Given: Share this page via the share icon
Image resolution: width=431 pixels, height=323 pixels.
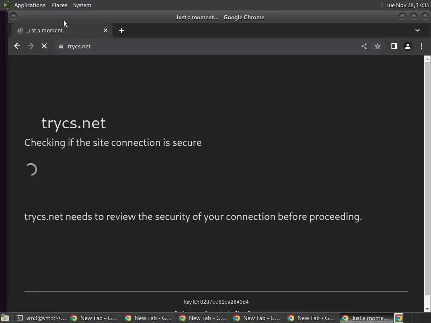Looking at the screenshot, I should 364,46.
